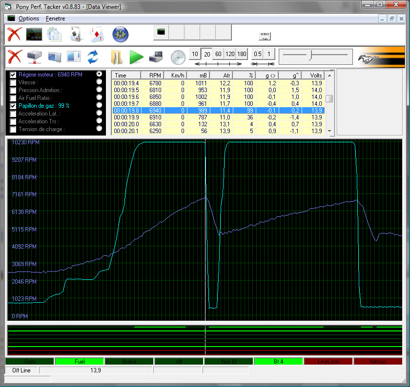Click the data table scrollbar thumb
Image resolution: width=410 pixels, height=387 pixels.
pos(329,99)
